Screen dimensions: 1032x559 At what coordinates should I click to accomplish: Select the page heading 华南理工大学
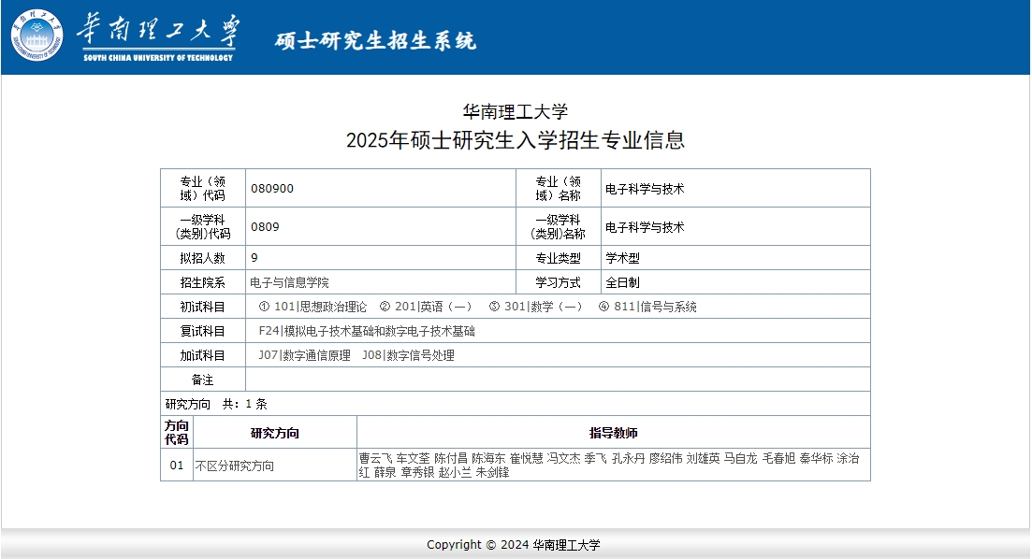pos(516,112)
